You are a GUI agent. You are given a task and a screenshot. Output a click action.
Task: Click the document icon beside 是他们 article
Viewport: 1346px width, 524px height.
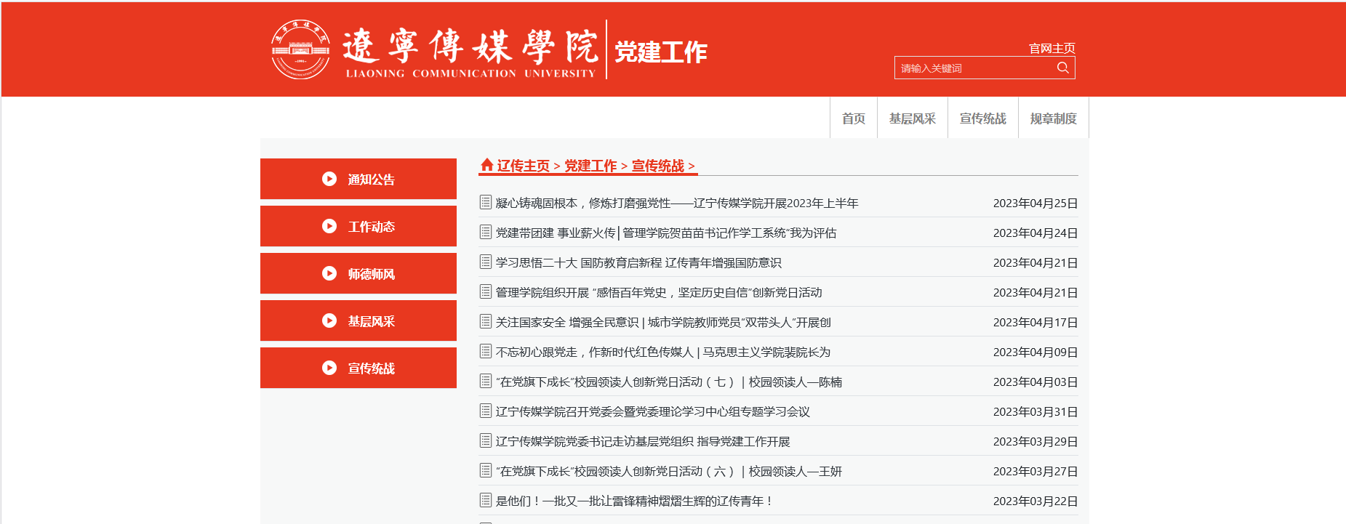pos(486,500)
